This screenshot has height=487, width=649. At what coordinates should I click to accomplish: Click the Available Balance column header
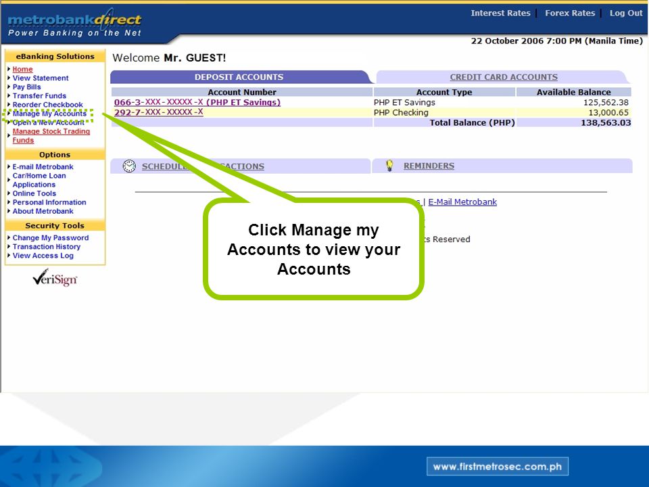[574, 92]
